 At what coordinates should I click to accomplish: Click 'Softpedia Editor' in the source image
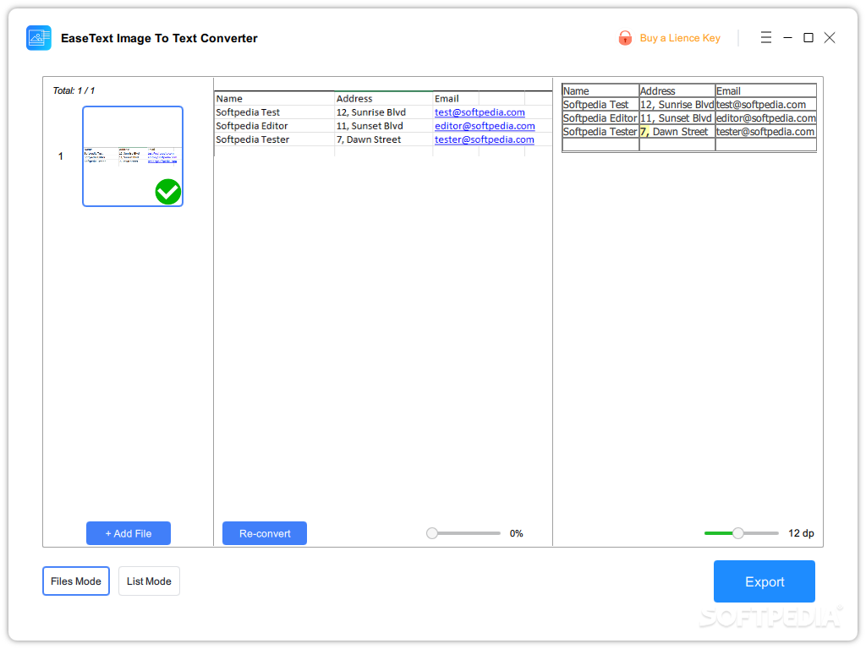(251, 126)
